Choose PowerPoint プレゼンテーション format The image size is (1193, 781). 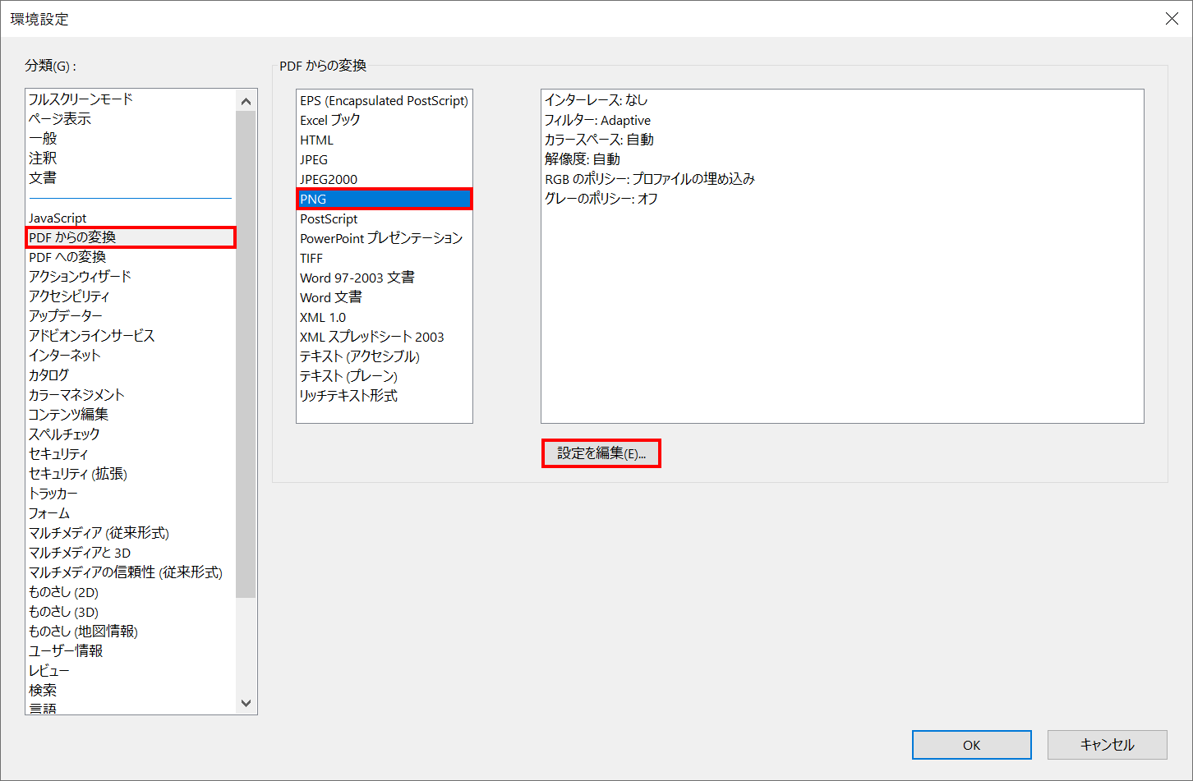pyautogui.click(x=380, y=238)
